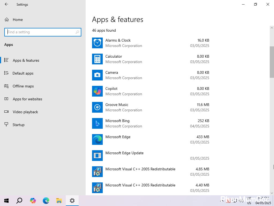The height and width of the screenshot is (206, 274).
Task: Select the Calculator app icon
Action: pos(97,59)
